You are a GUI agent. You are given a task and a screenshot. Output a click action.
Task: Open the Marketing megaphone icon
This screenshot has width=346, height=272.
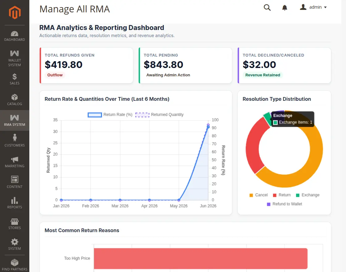[15, 159]
